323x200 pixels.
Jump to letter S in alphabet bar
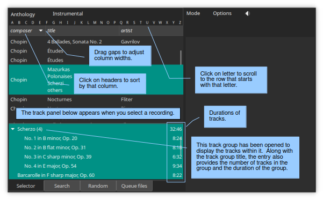(134, 23)
